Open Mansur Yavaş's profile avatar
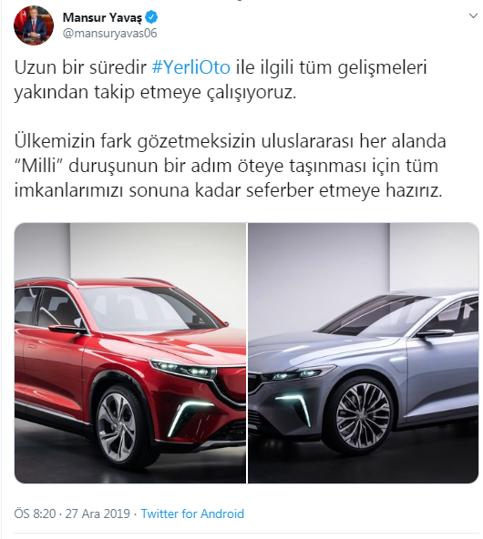The image size is (483, 539). tap(34, 25)
